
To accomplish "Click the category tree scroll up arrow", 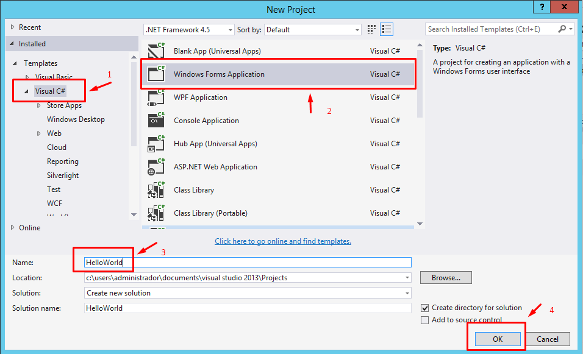I will pos(134,57).
